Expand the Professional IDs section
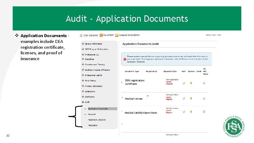The width and height of the screenshot is (254, 143). 83,55
